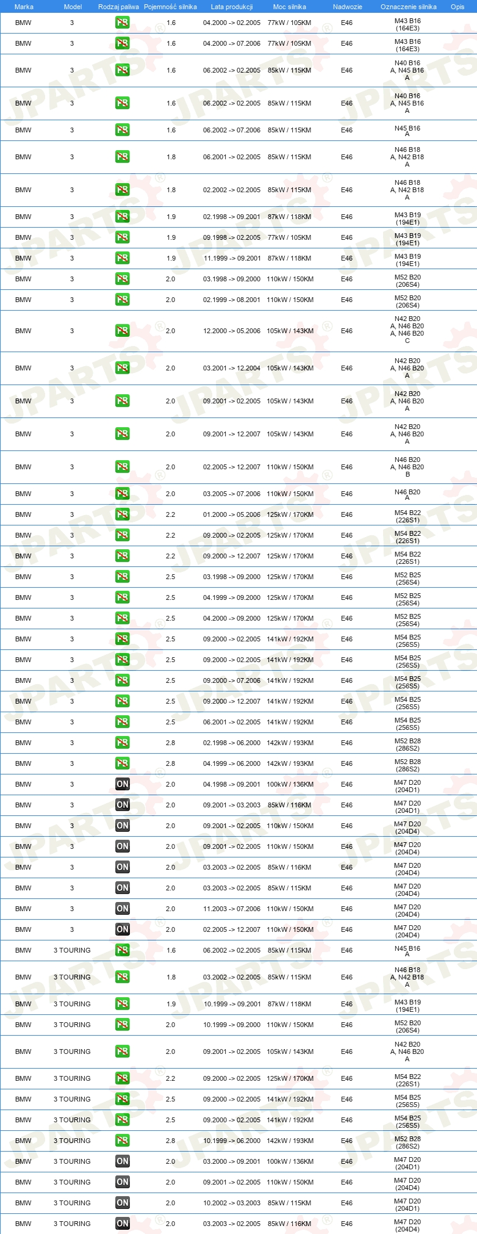This screenshot has height=1234, width=477.
Task: Click diesel ON icon in 09.2001 -> 03.2003 row
Action: [x=123, y=805]
